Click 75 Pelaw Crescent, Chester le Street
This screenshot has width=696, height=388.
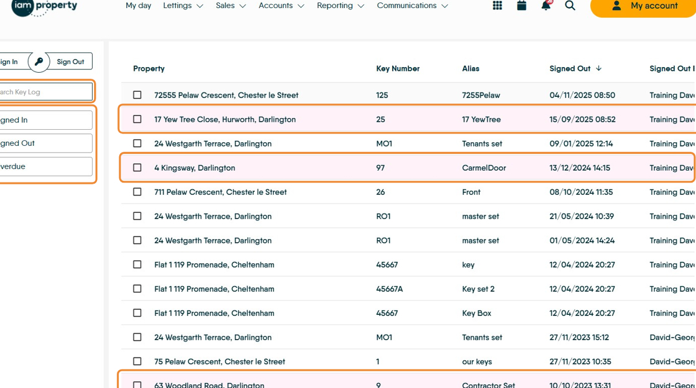pyautogui.click(x=219, y=361)
